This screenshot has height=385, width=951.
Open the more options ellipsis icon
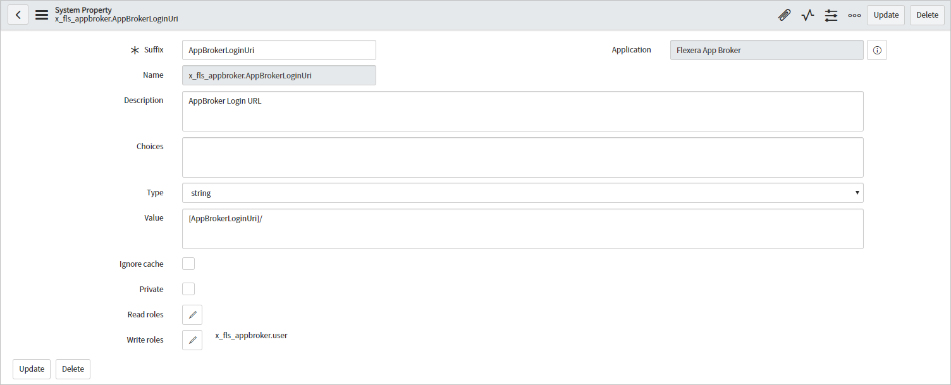[854, 15]
